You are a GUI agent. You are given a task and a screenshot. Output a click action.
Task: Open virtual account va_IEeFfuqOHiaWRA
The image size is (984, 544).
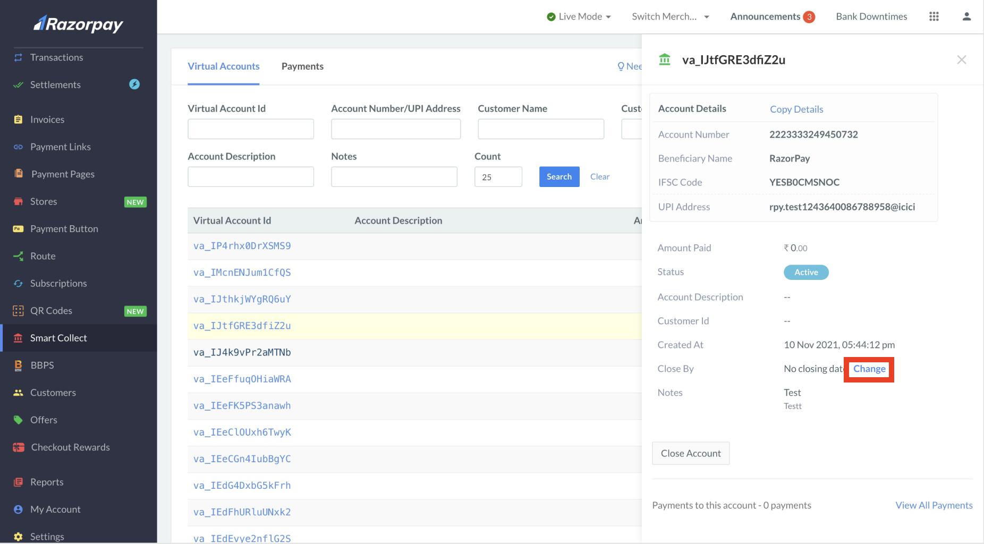tap(242, 379)
